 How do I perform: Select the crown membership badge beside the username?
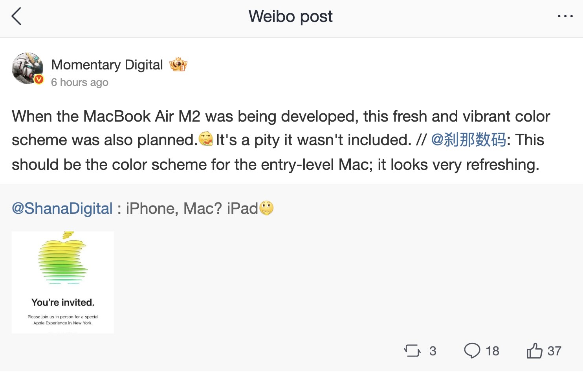click(179, 64)
